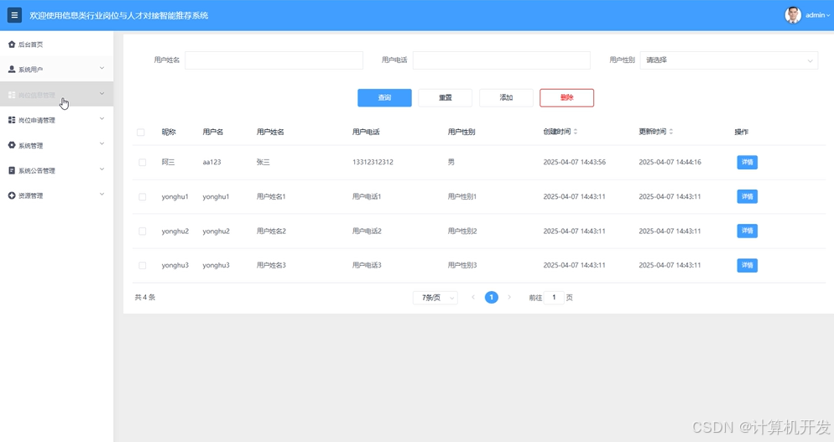Expand the 系统用户 menu chevron
Image resolution: width=834 pixels, height=442 pixels.
(102, 68)
